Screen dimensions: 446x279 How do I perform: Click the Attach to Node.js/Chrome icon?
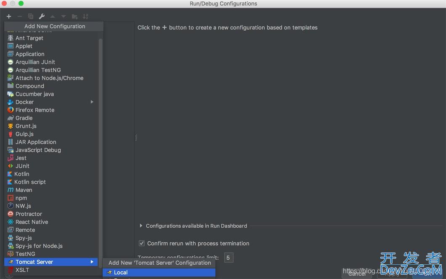coord(11,78)
